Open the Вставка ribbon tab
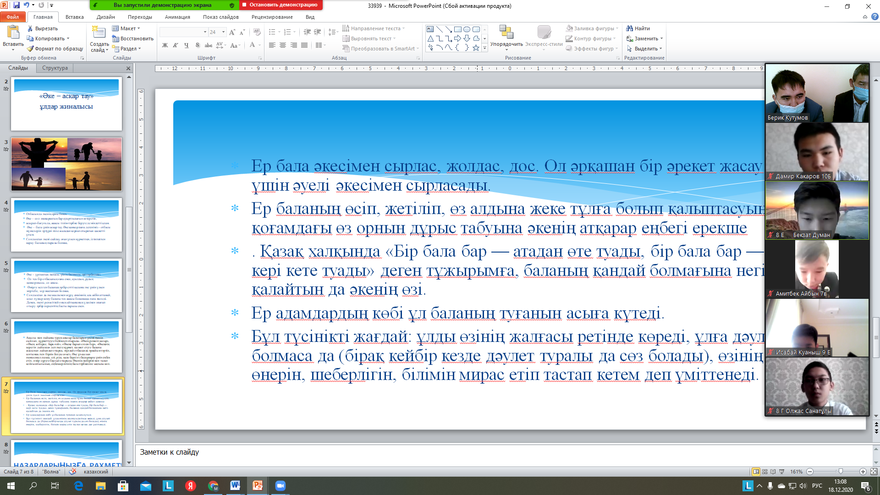 74,17
